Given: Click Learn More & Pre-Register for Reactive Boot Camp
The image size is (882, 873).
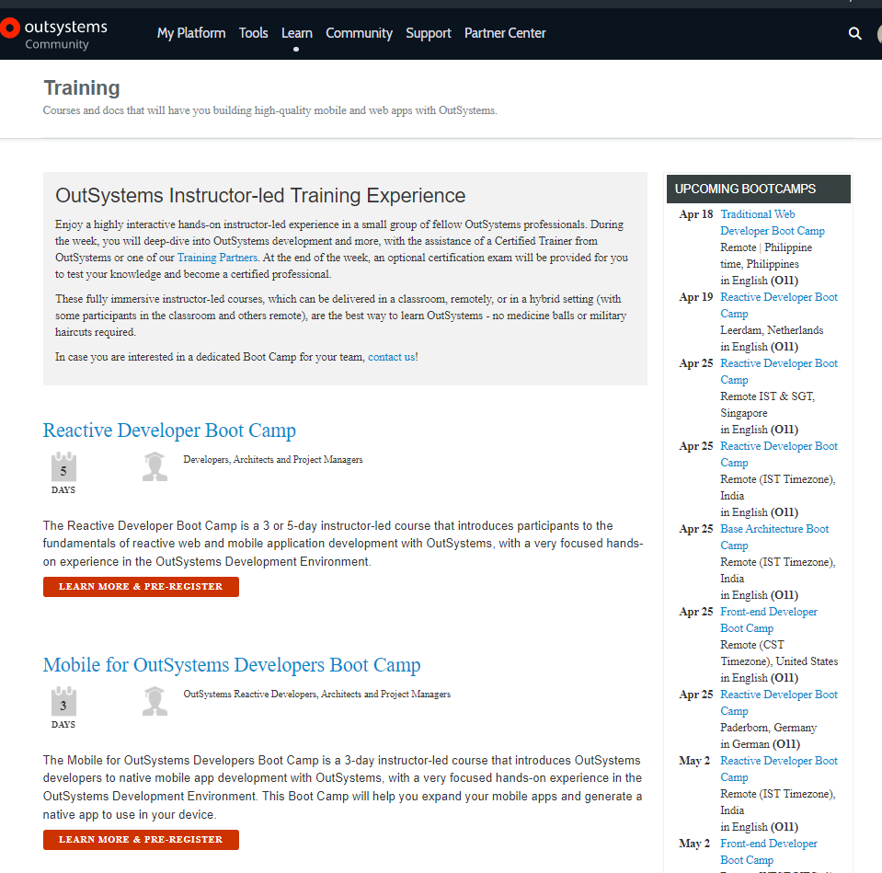Looking at the screenshot, I should (x=140, y=586).
